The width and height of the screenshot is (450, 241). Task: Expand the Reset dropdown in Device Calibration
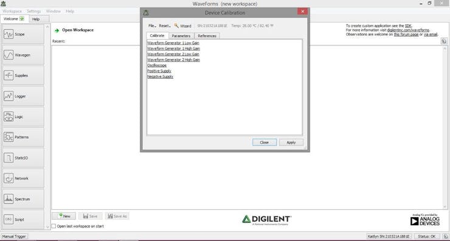165,26
